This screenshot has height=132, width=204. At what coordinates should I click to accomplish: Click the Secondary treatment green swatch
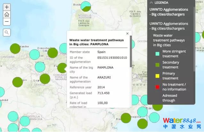click(x=157, y=65)
